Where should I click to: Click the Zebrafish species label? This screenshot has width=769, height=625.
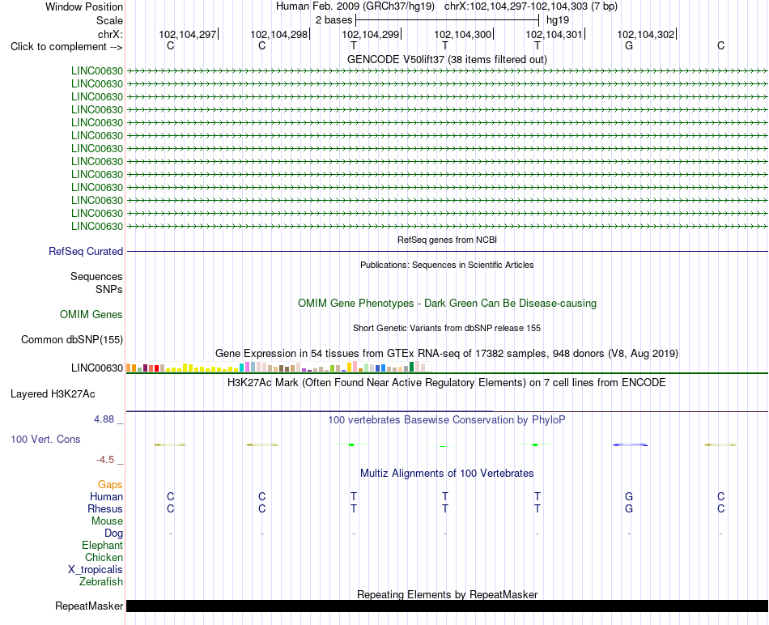click(101, 582)
